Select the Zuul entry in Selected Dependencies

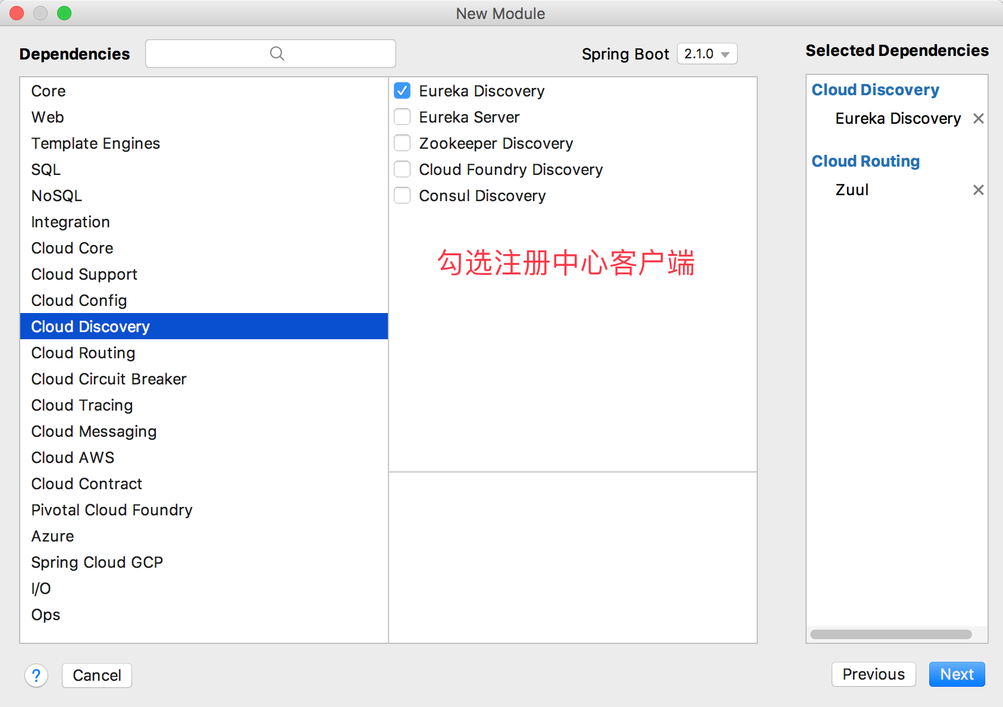point(852,190)
